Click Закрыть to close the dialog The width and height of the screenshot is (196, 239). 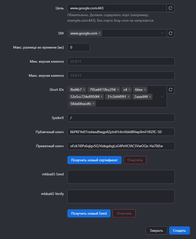point(156,230)
